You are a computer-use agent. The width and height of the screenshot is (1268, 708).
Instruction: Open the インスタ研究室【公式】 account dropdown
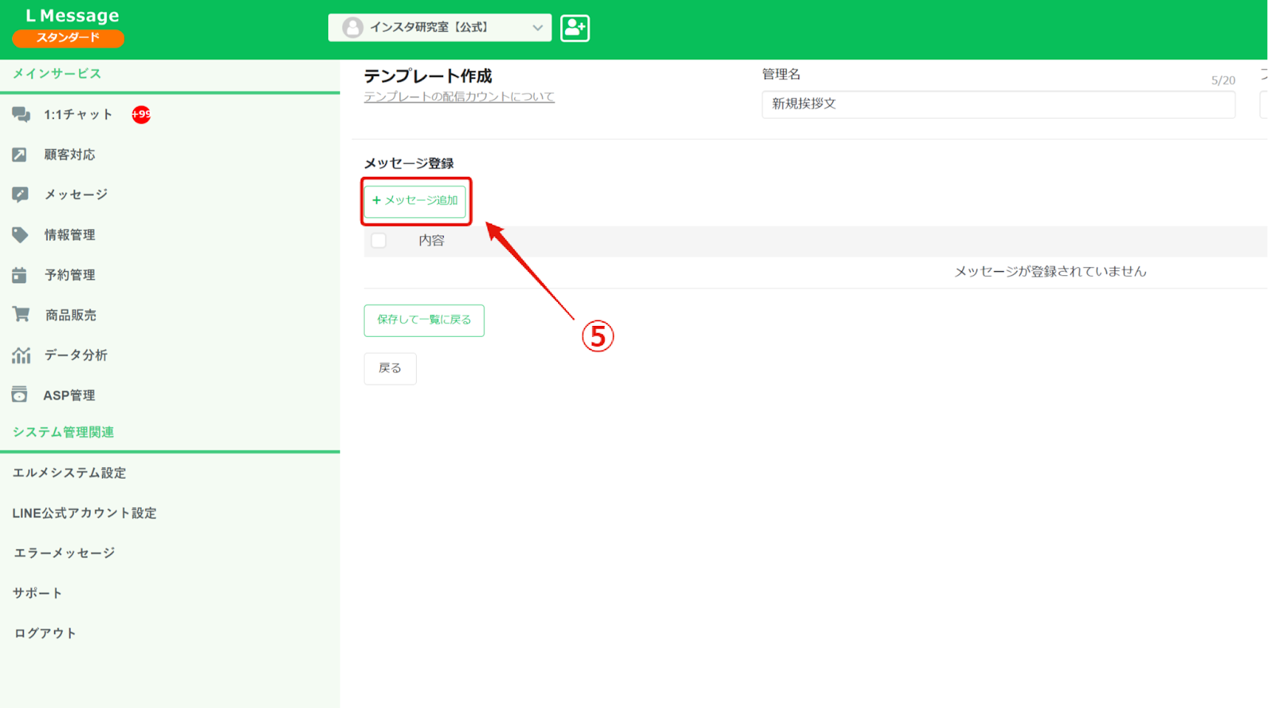(440, 28)
